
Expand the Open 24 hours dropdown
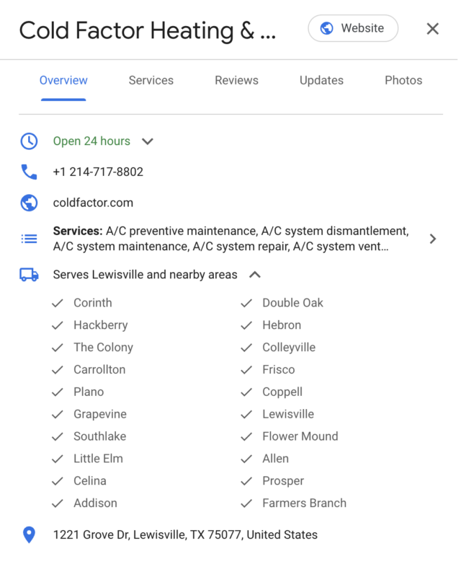click(148, 141)
